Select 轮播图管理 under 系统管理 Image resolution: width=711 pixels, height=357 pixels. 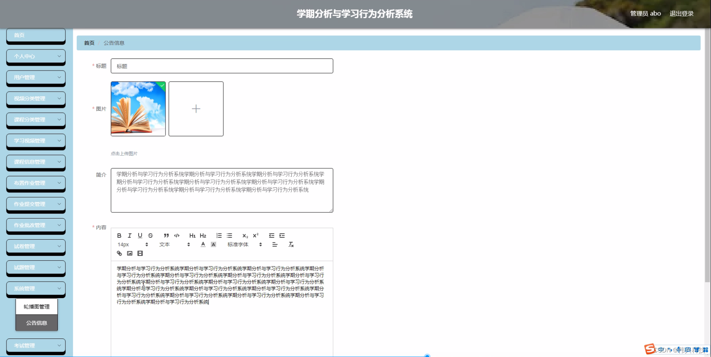36,306
